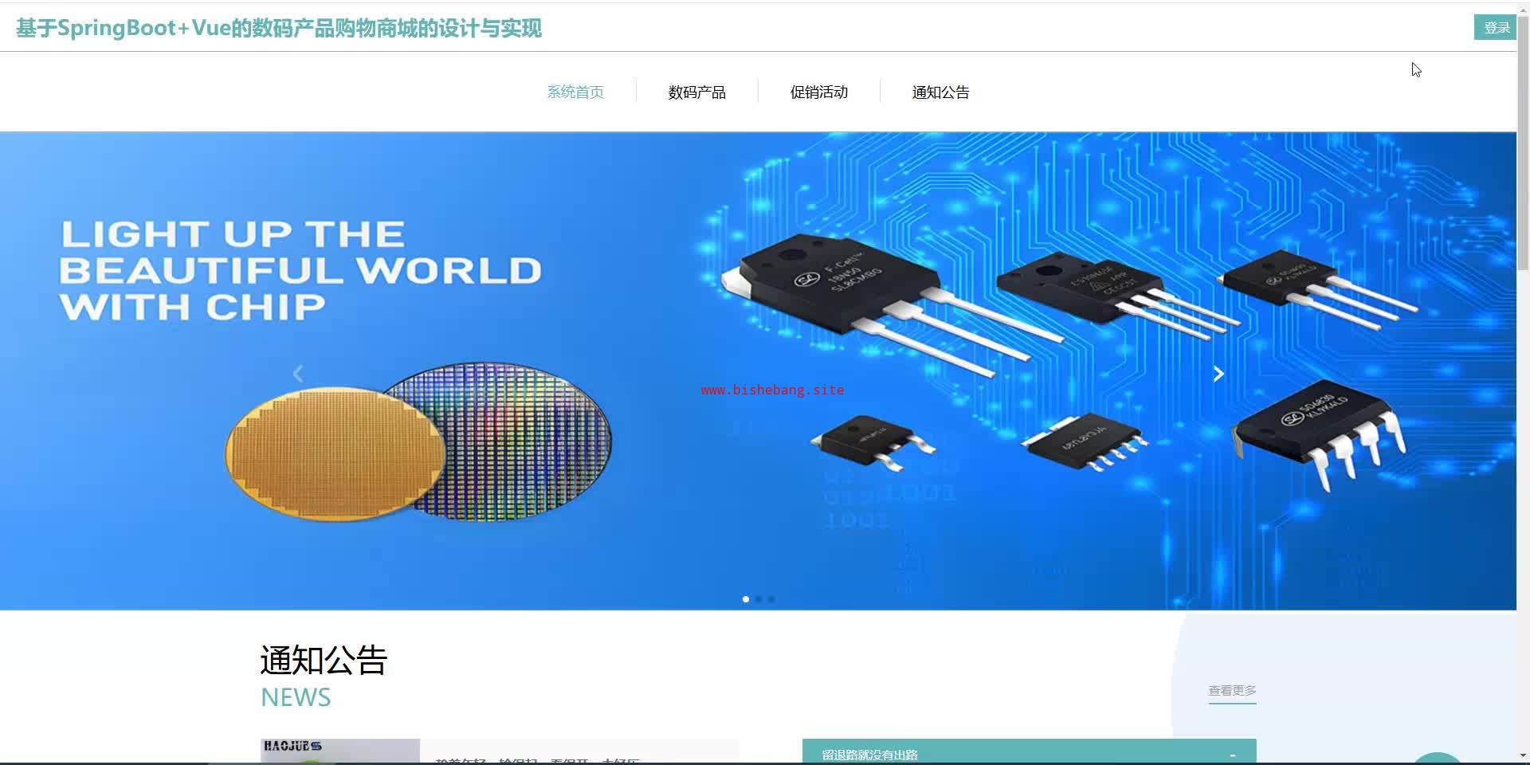Click the site title 基于SpringBoot+Vue的数码产品购物商城
1530x765 pixels.
click(279, 29)
